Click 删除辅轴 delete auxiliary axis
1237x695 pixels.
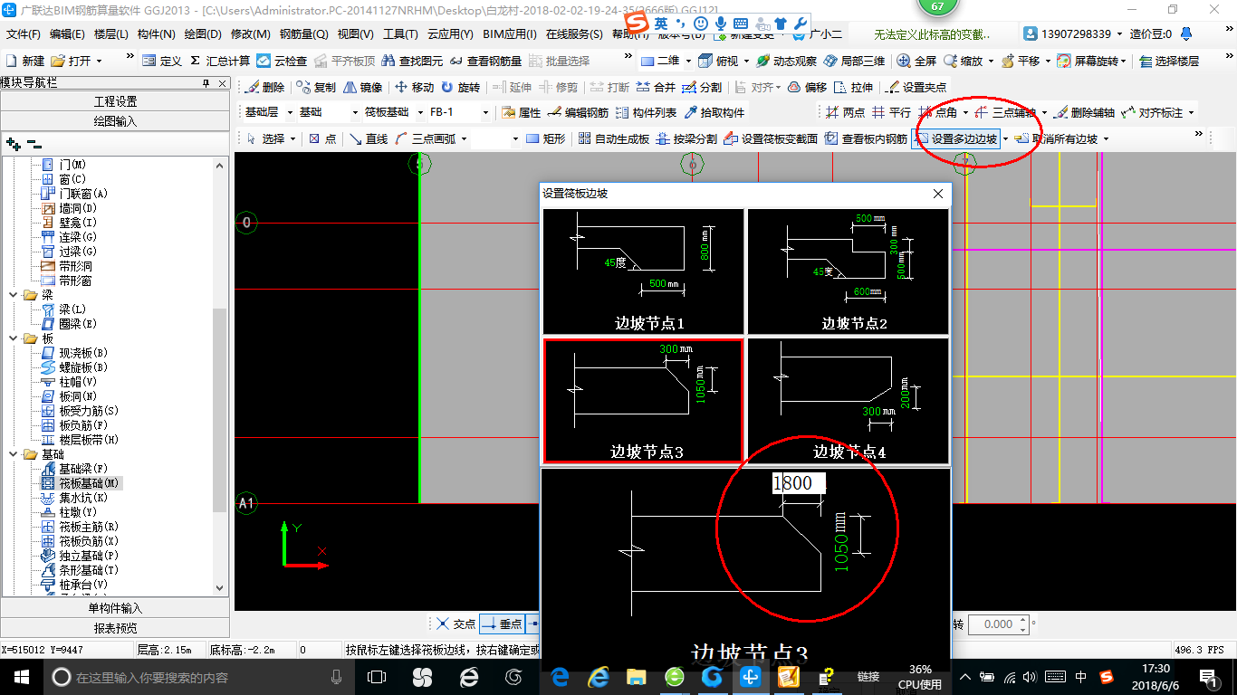point(1085,112)
